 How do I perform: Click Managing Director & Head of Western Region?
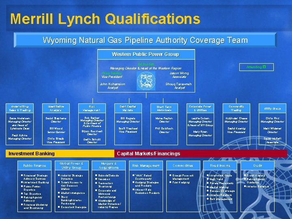(146, 68)
